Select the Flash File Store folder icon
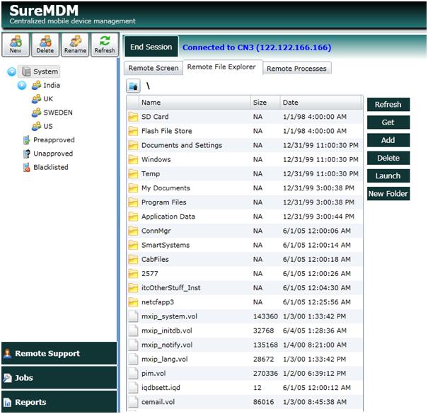Viewport: 428px width, 414px height. point(133,131)
